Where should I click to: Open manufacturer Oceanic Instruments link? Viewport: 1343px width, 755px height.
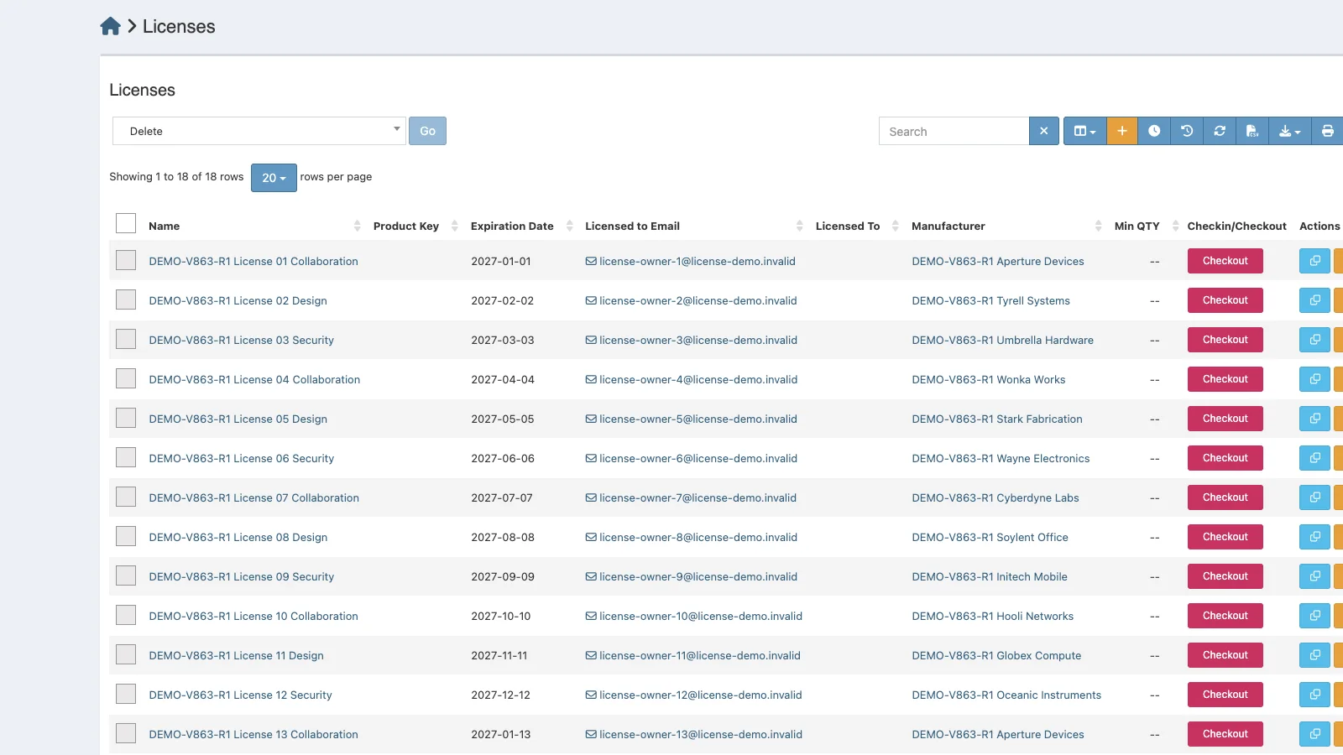click(1006, 695)
